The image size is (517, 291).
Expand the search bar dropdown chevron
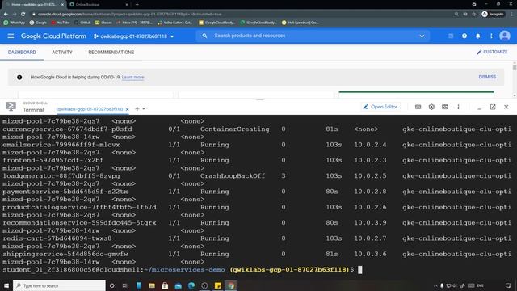422,36
